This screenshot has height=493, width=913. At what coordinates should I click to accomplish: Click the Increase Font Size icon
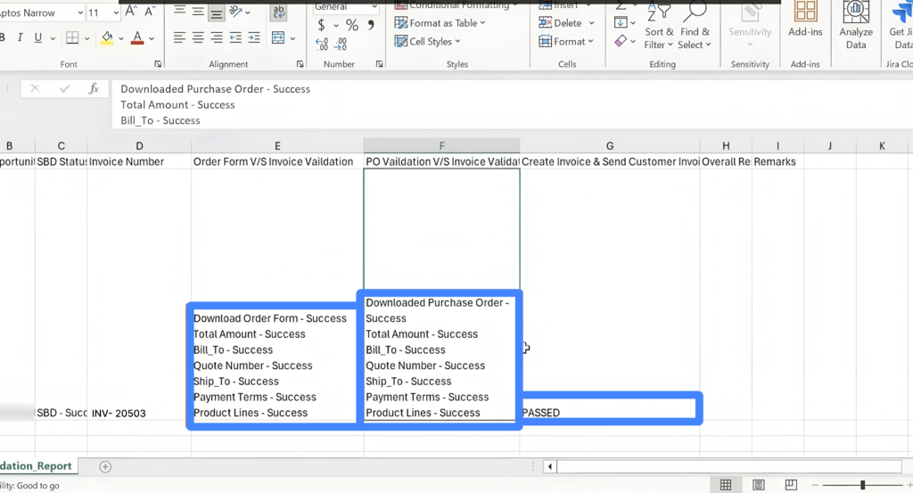click(130, 12)
